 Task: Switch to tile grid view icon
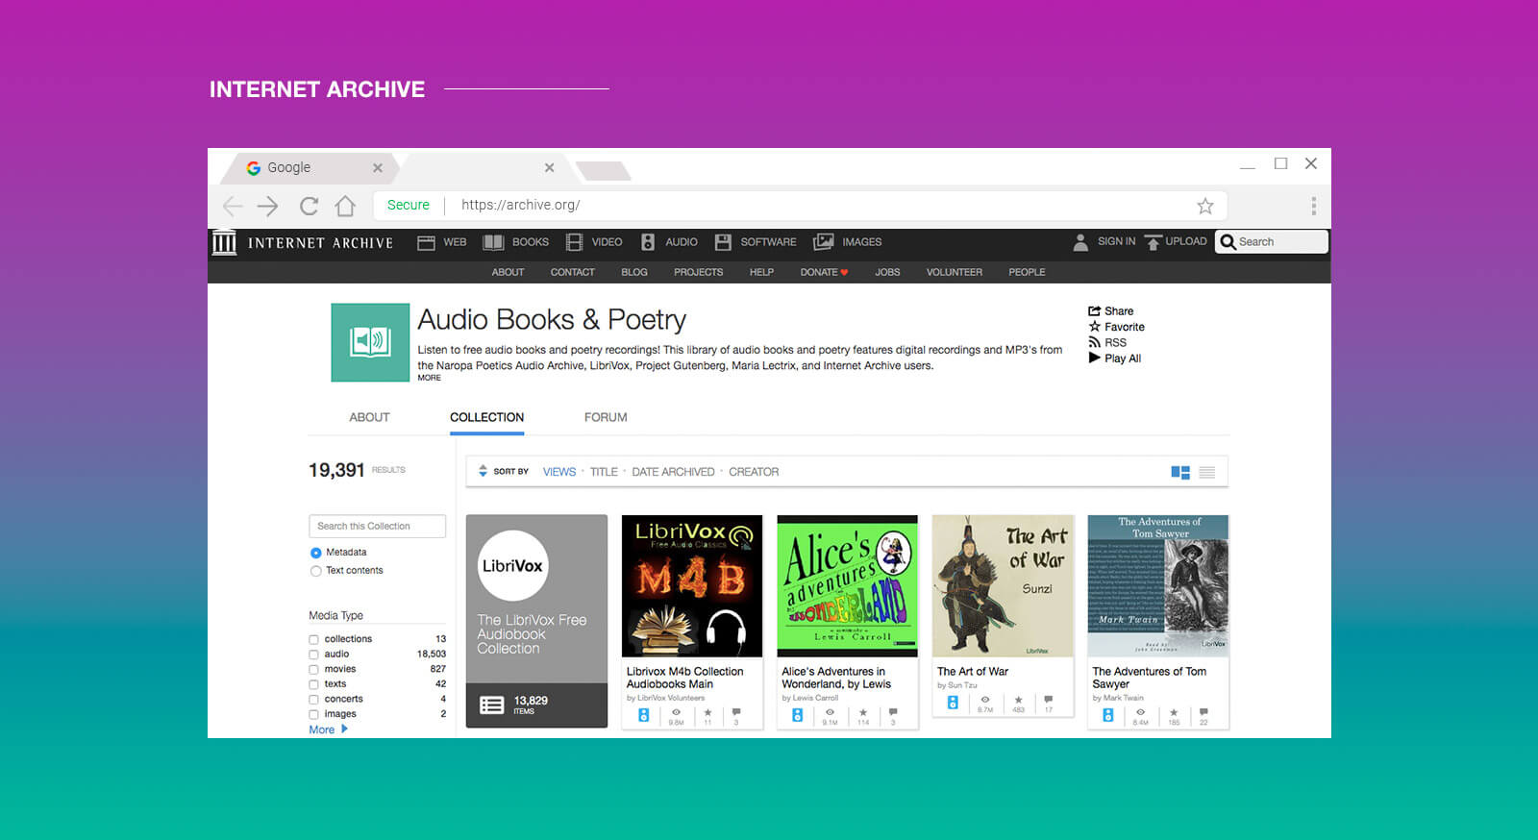pos(1180,472)
